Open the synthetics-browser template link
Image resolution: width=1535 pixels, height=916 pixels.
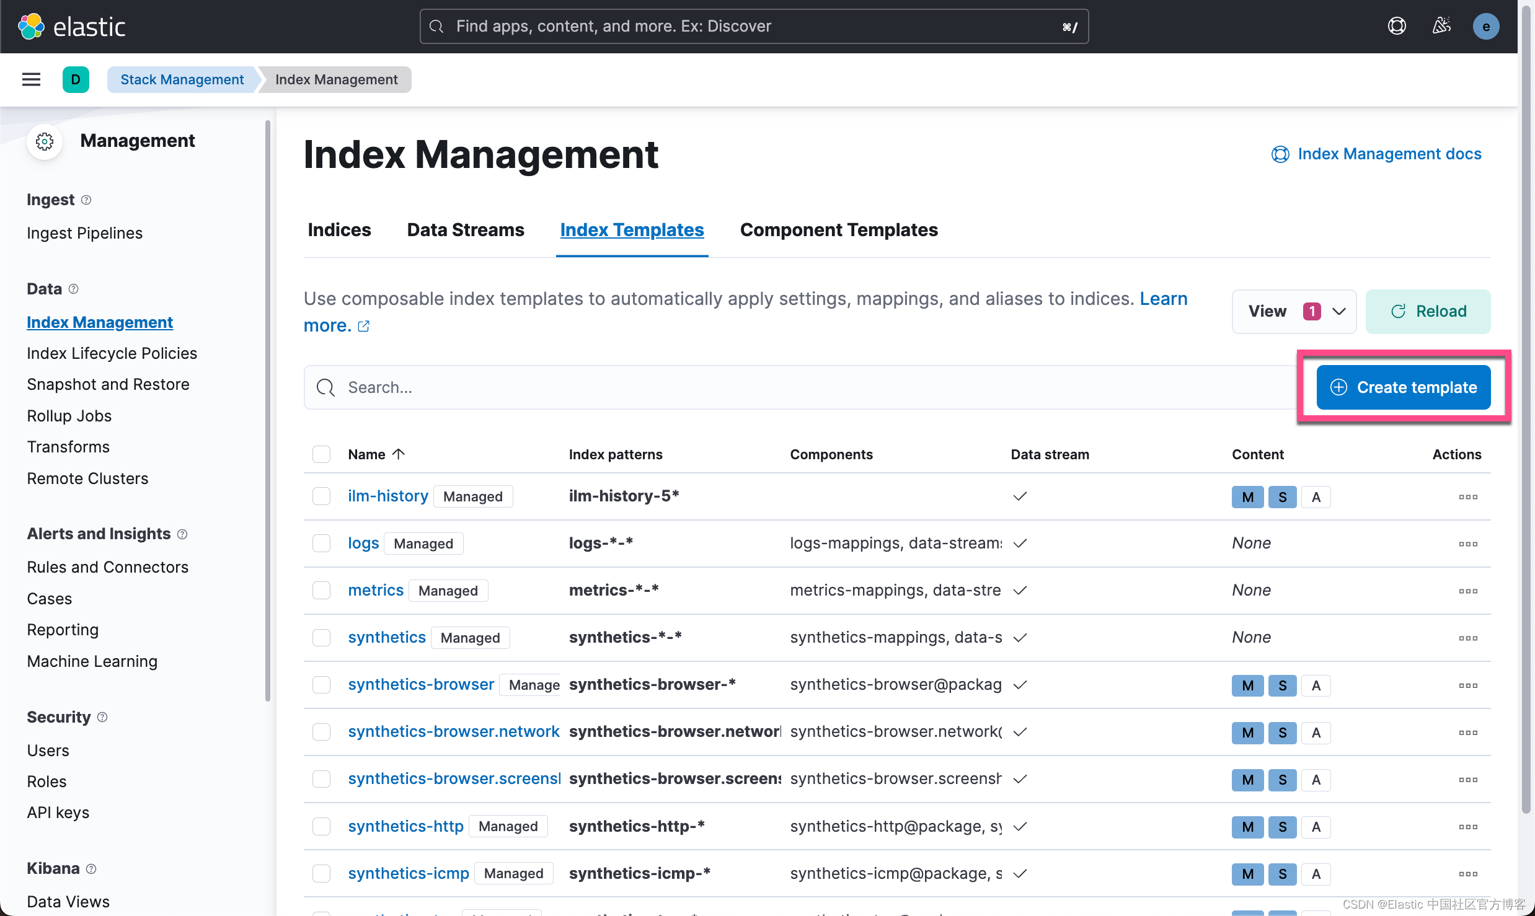coord(420,684)
